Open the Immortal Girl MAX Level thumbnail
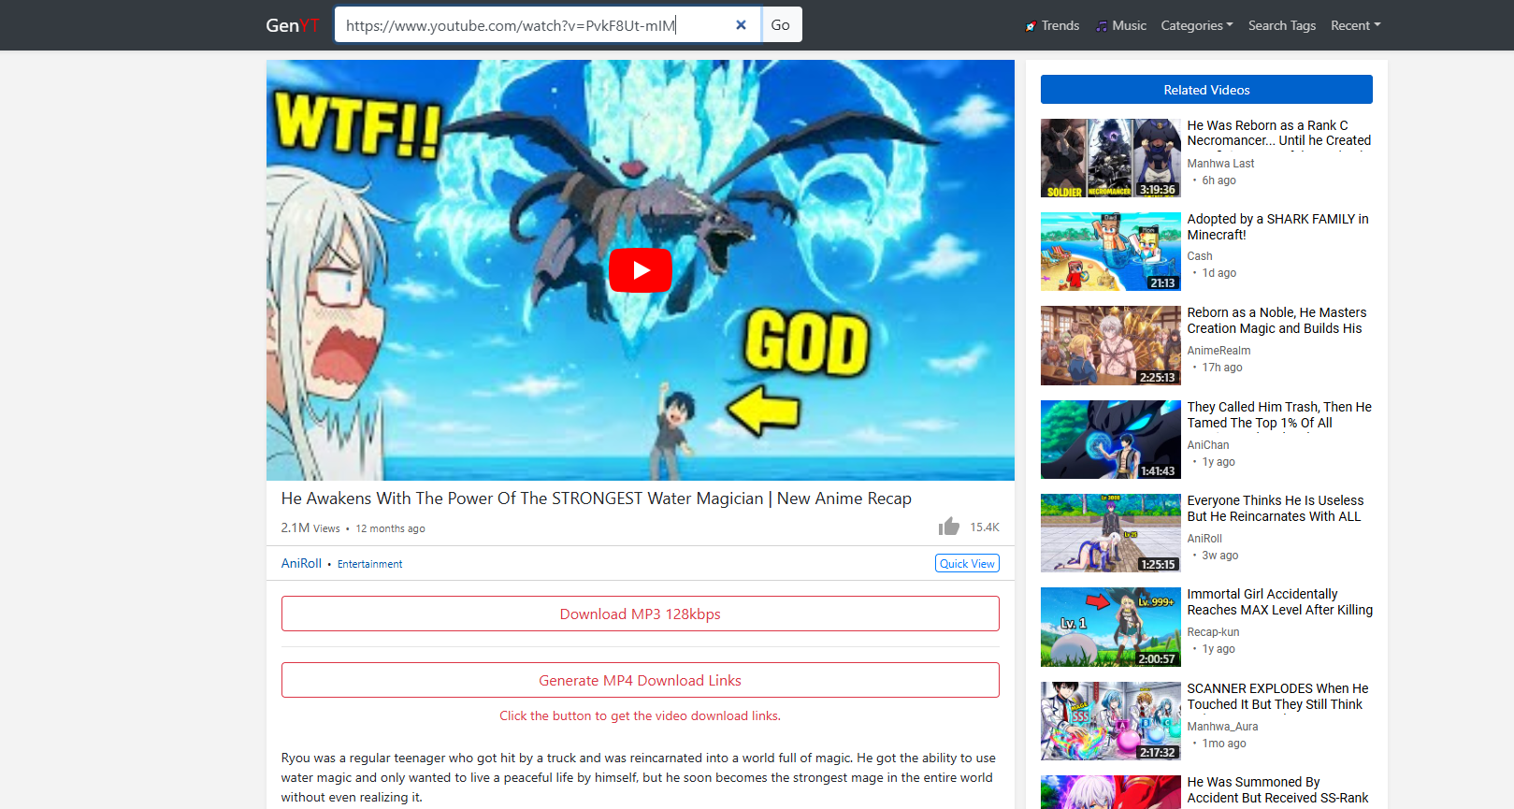Screen dimensions: 1514x809 1111,627
